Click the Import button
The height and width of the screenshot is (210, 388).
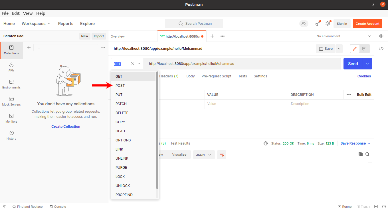point(99,36)
